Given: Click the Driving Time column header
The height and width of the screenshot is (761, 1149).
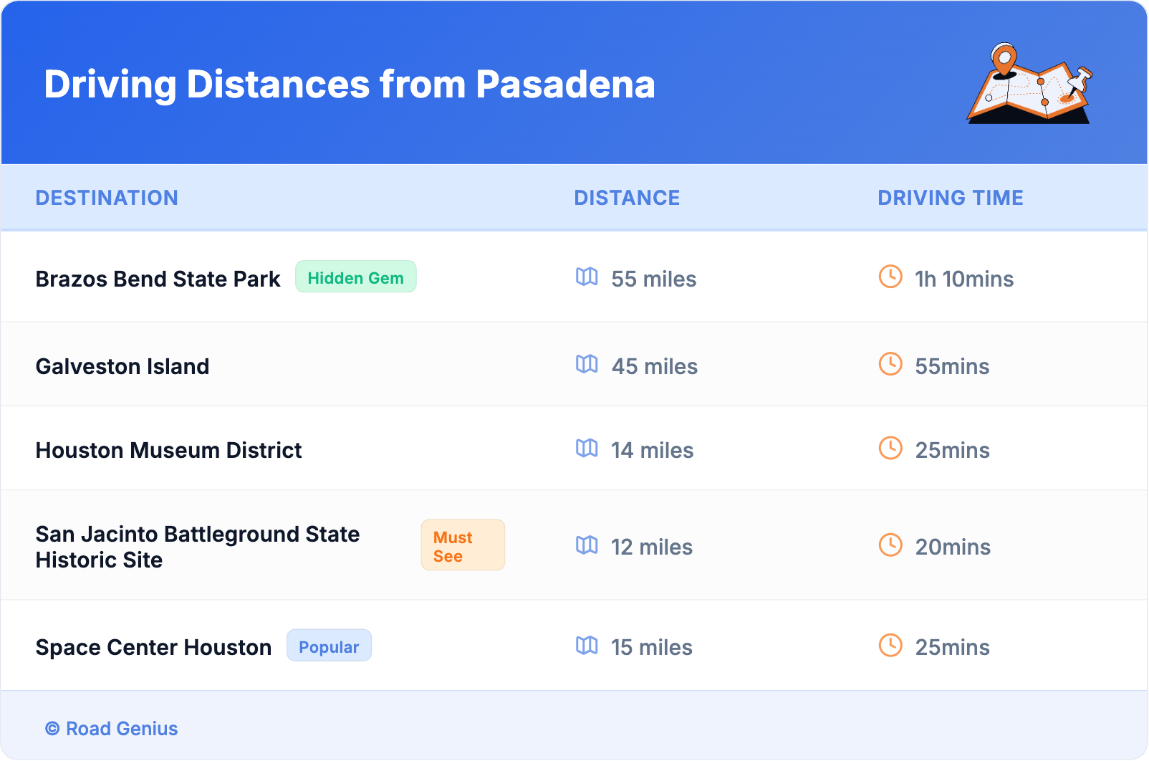Looking at the screenshot, I should (x=950, y=198).
